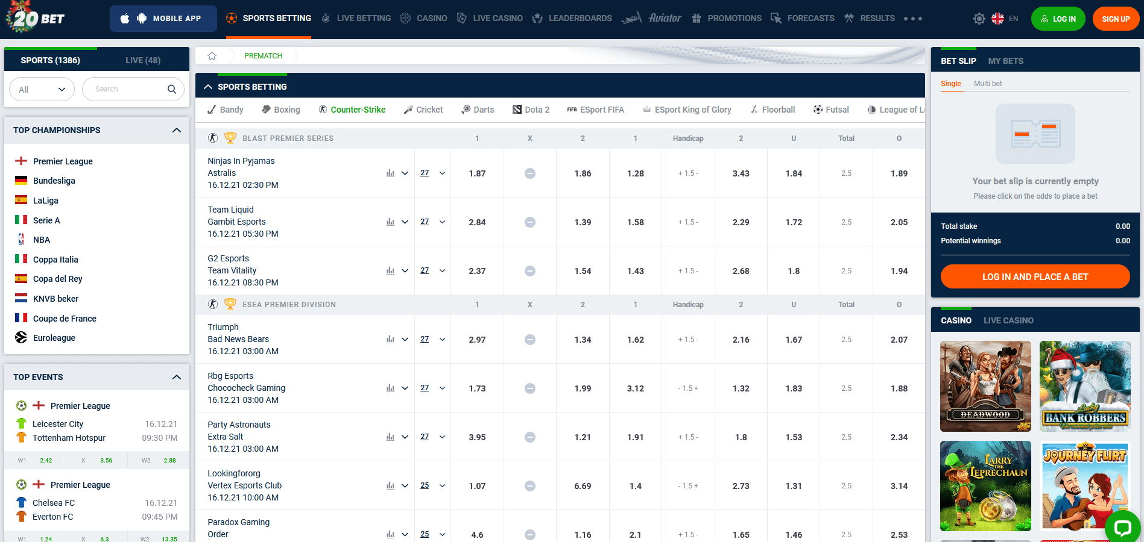Open statistics icon for Triumph match
The width and height of the screenshot is (1144, 542).
pyautogui.click(x=390, y=340)
